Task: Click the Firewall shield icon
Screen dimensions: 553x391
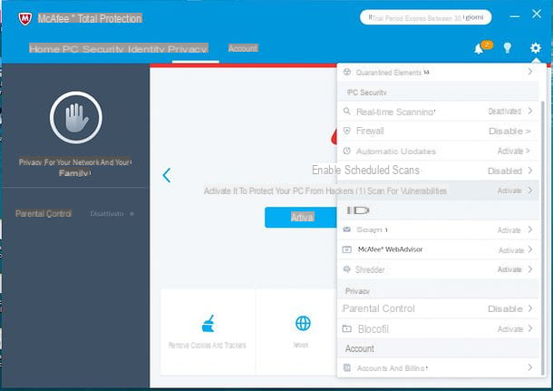Action: coord(347,131)
